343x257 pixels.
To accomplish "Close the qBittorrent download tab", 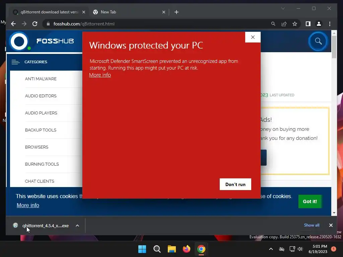I will coord(83,12).
